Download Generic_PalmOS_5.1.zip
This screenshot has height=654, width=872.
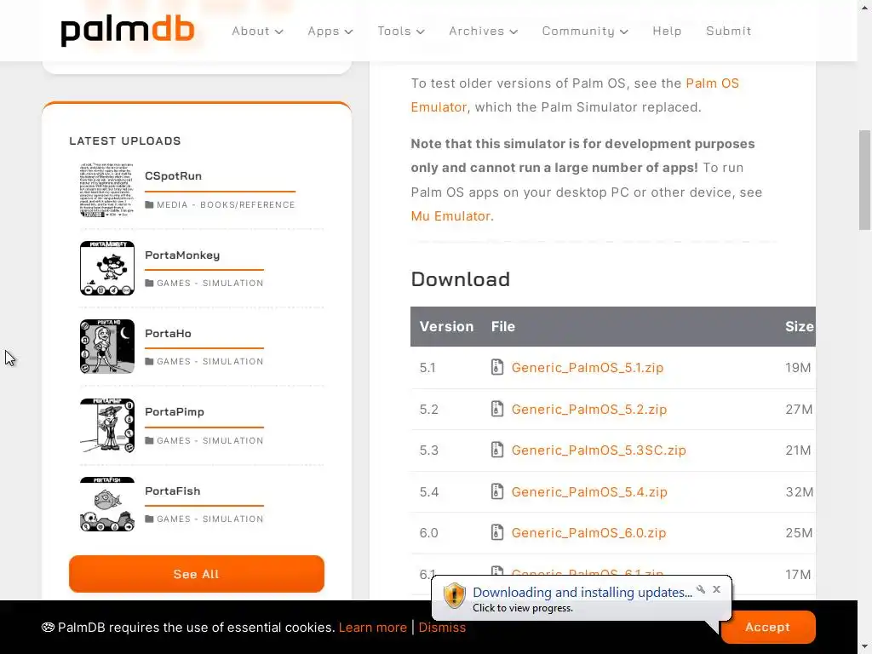[588, 368]
